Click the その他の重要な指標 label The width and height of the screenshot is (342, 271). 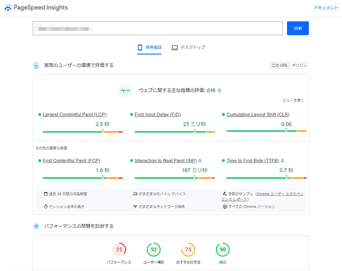click(51, 148)
